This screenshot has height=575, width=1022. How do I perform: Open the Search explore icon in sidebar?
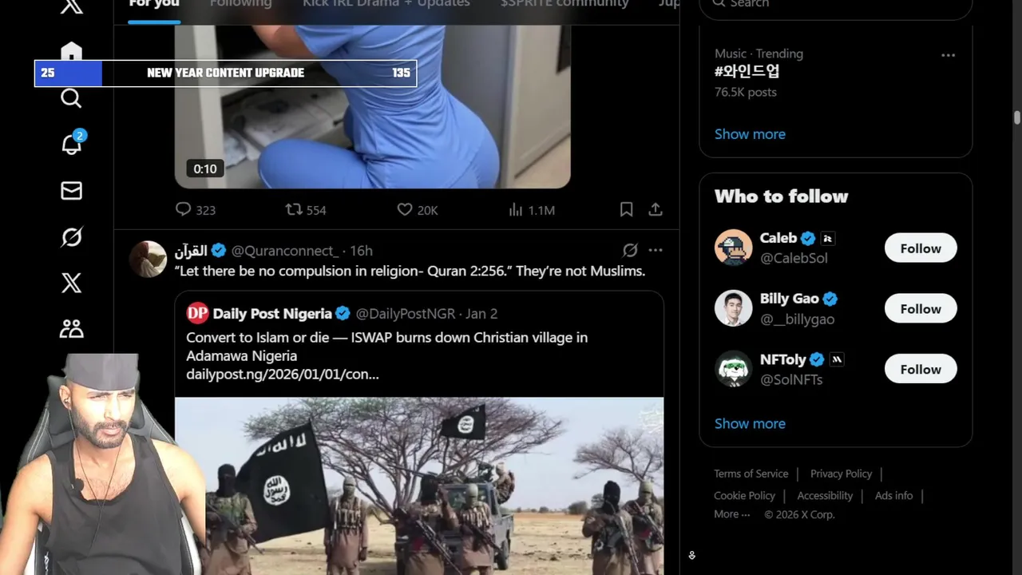point(71,98)
